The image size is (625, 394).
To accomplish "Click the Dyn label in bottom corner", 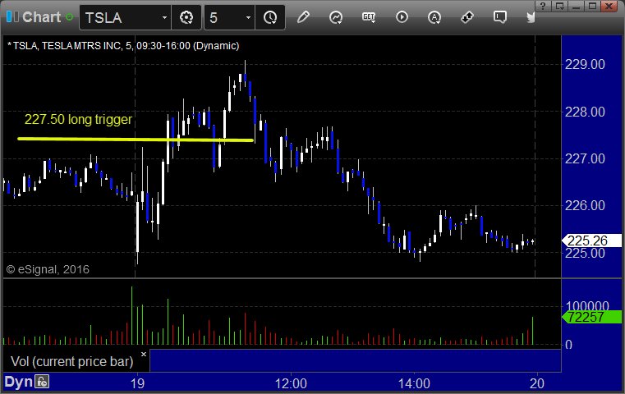I will (18, 382).
